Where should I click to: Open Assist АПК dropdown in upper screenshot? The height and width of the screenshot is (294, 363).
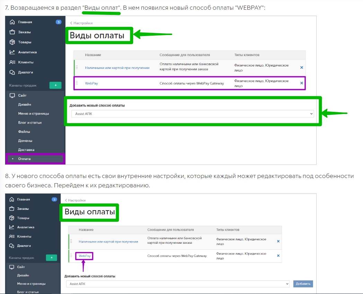click(192, 114)
